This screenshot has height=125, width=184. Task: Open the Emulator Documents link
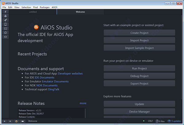55,81
